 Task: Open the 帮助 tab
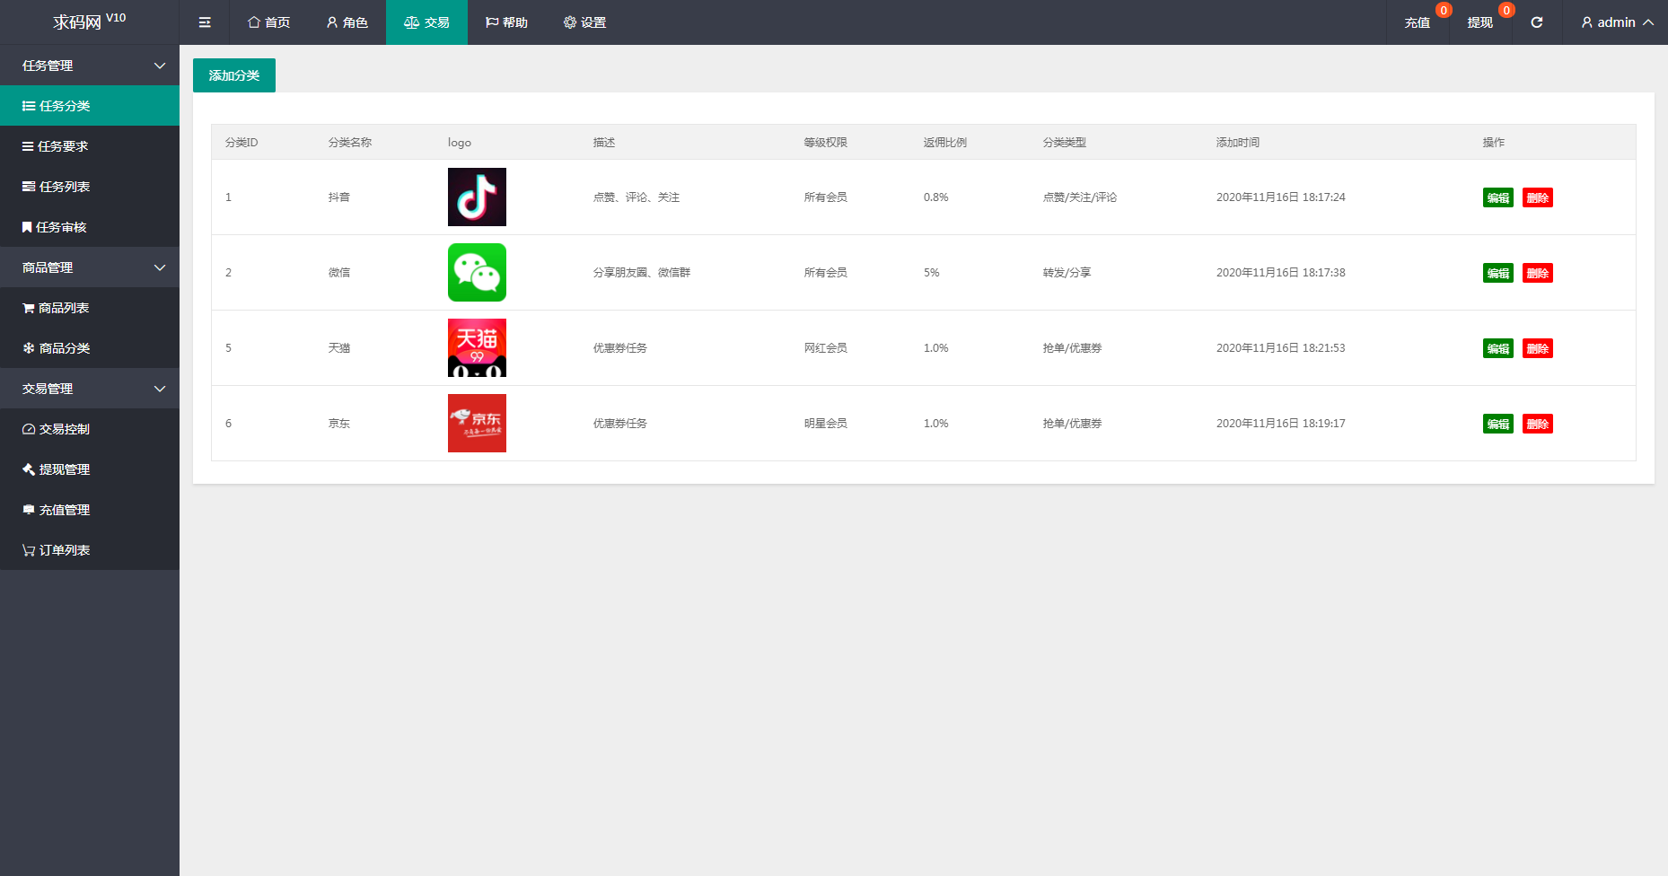coord(506,22)
